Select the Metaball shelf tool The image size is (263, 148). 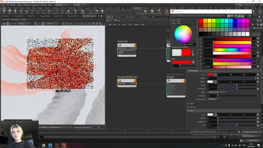pos(97,12)
